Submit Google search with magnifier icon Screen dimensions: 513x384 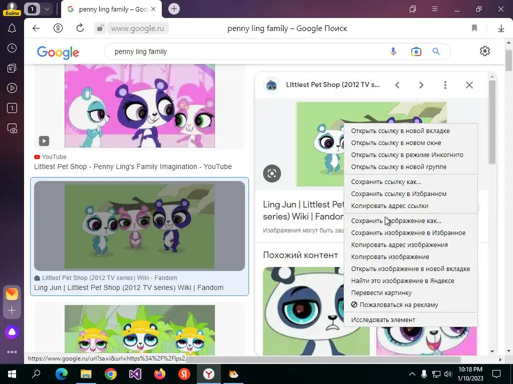[436, 51]
